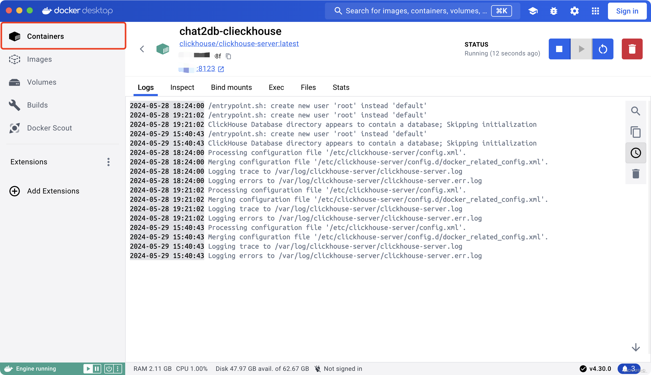Open Settings gear icon
The height and width of the screenshot is (375, 651).
[x=575, y=11]
